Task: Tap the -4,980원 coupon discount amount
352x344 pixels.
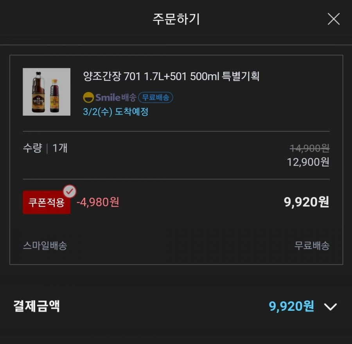Action: coord(98,202)
